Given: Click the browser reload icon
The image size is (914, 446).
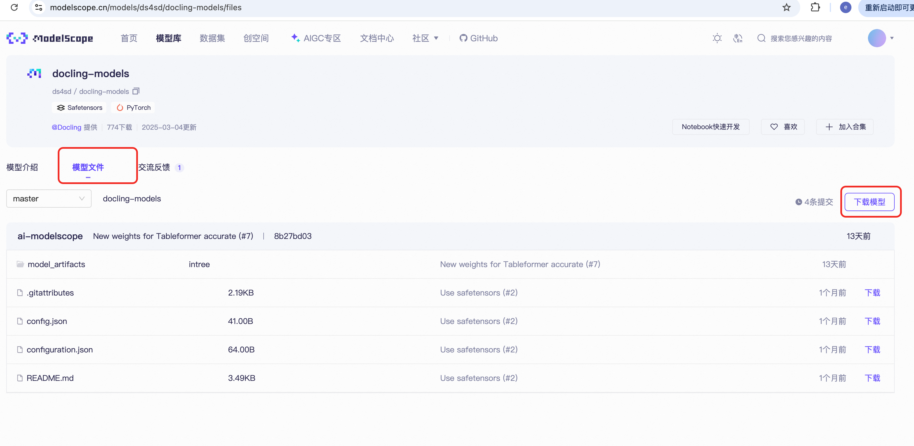Looking at the screenshot, I should (x=14, y=7).
